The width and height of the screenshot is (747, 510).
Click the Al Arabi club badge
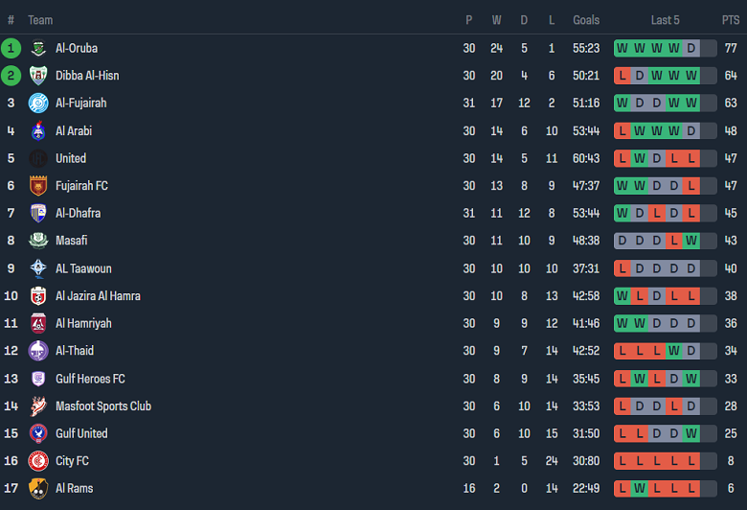tap(38, 131)
